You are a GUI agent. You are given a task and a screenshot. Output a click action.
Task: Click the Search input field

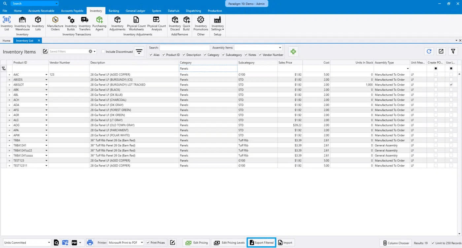tap(185, 48)
